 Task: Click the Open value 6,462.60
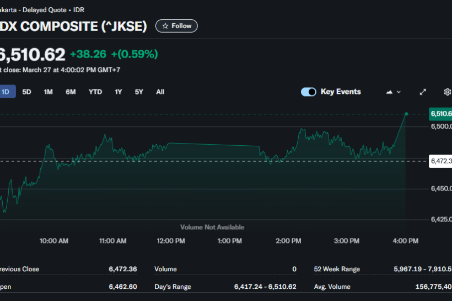[x=123, y=287]
